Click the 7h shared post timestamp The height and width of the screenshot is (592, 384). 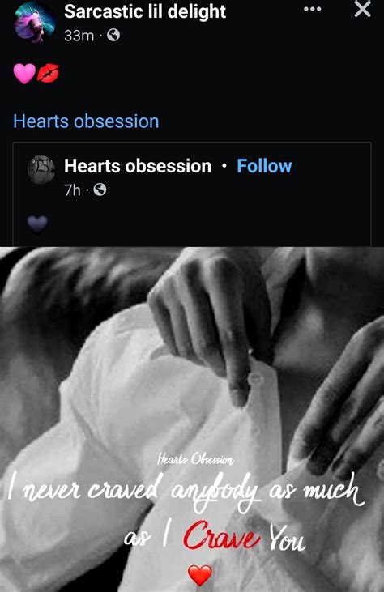tap(72, 190)
